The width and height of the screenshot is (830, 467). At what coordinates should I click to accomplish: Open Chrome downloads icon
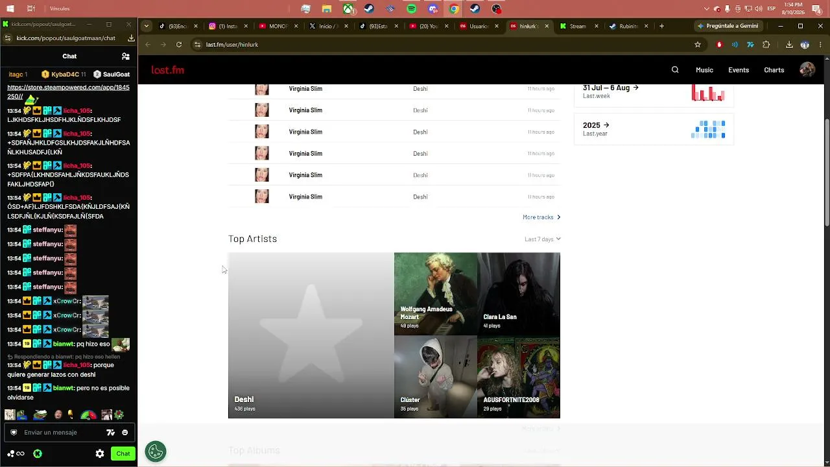(789, 45)
